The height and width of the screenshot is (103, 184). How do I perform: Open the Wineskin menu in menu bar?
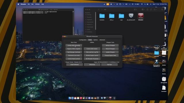(23, 4)
